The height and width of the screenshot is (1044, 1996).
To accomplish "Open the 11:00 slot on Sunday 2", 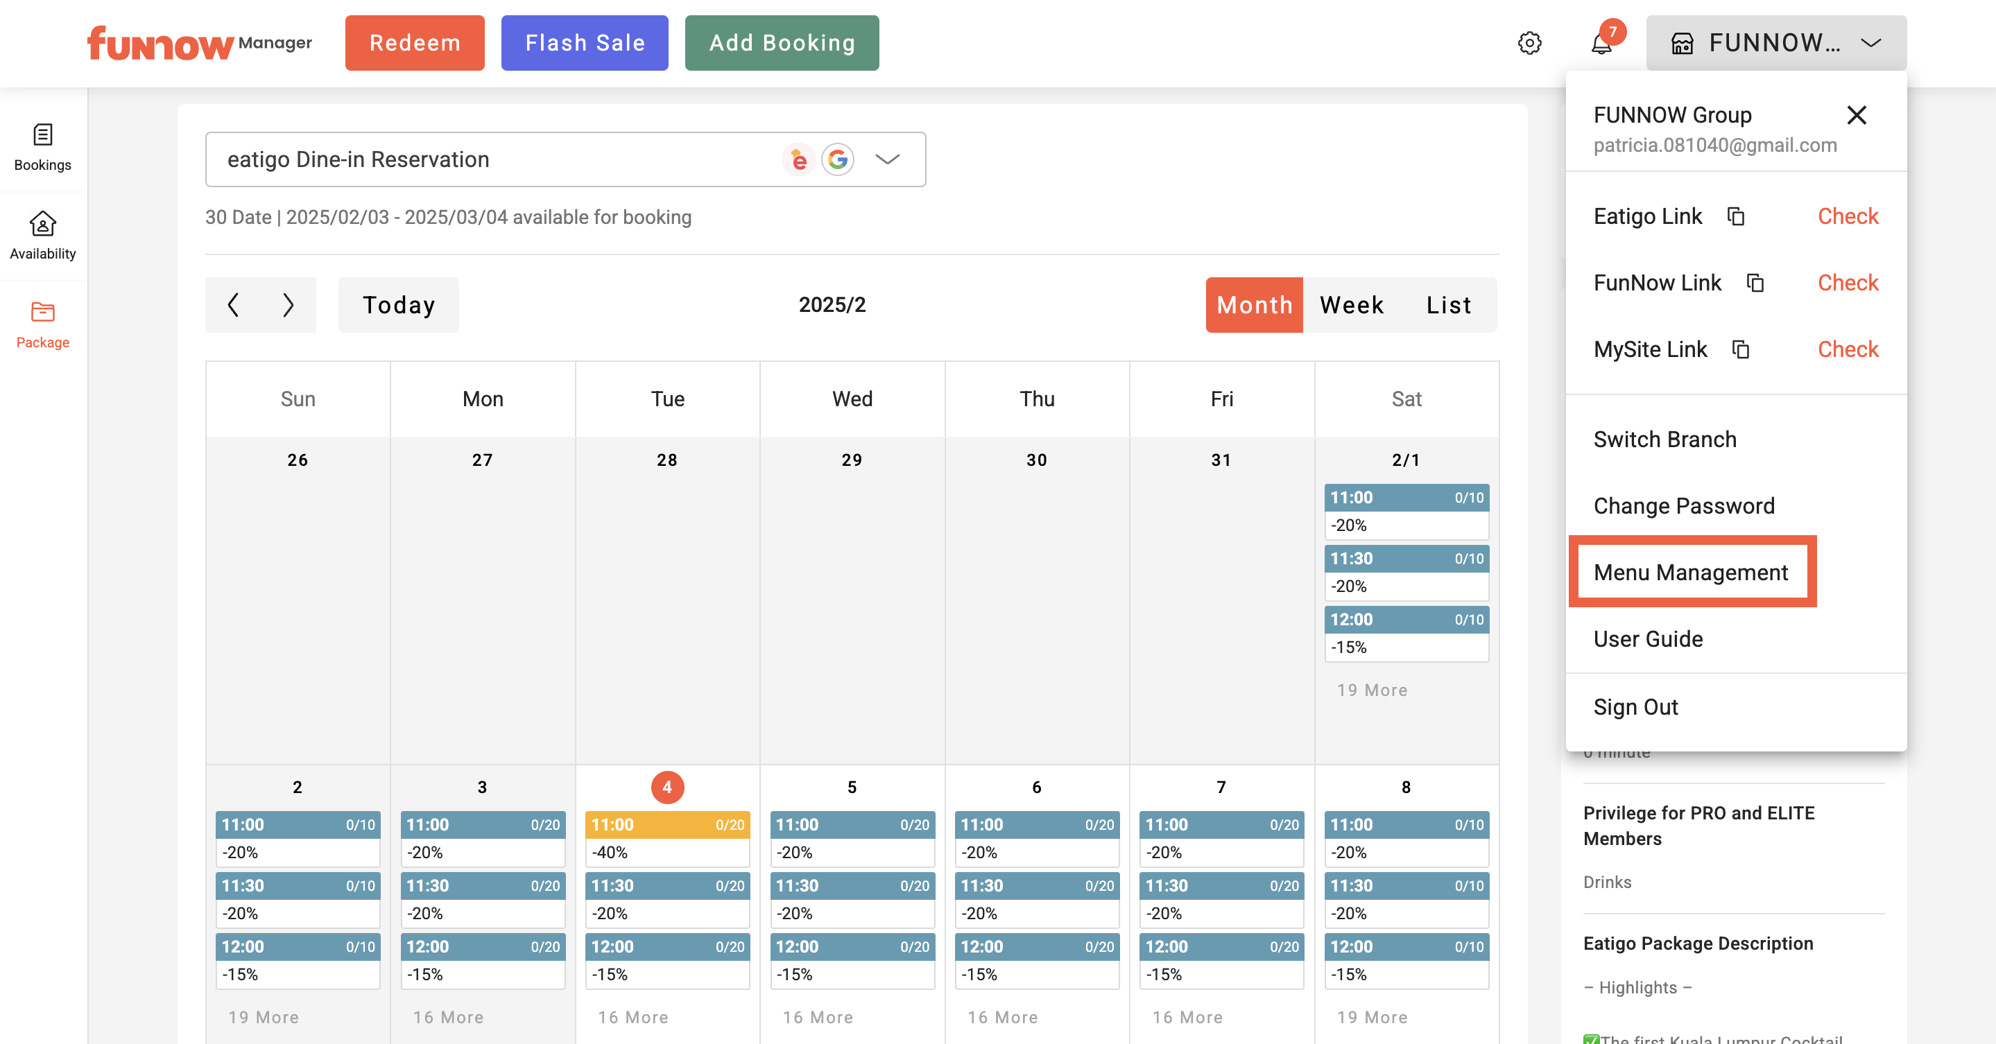I will pos(298,839).
